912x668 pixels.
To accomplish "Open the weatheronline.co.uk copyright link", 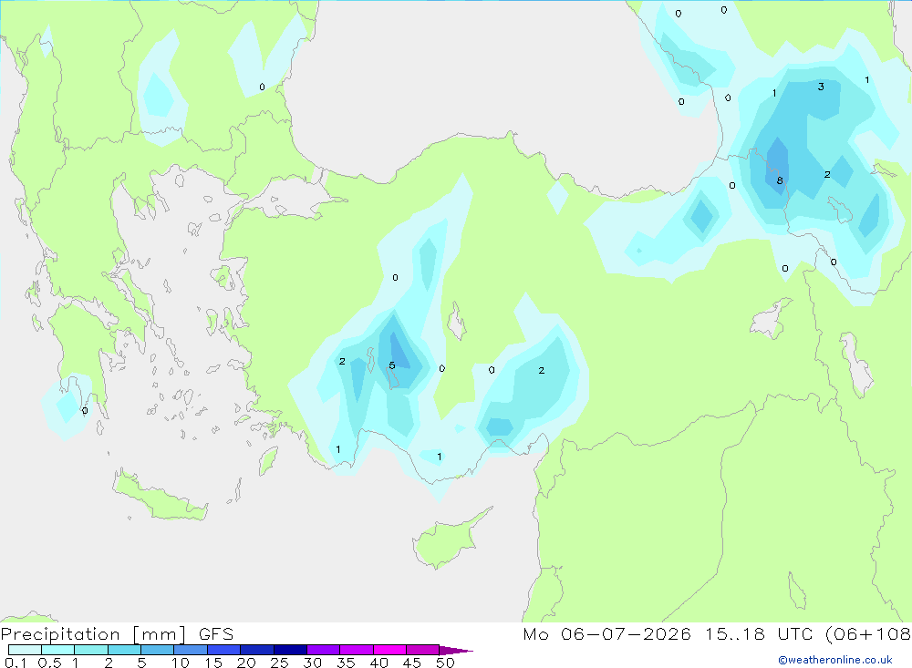I will [835, 660].
